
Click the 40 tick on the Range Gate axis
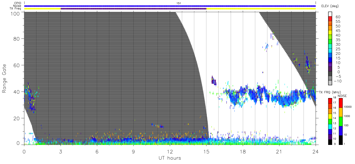tap(17, 92)
